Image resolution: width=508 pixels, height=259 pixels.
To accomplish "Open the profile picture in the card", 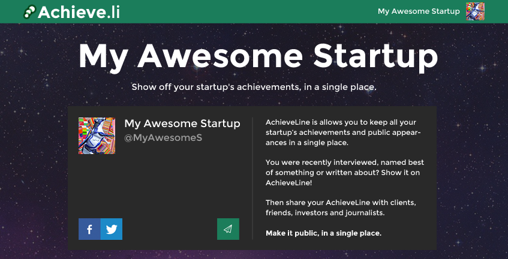I will [x=97, y=135].
